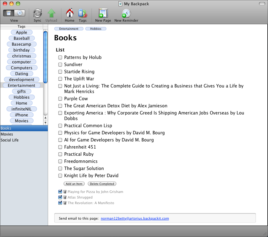Select Entertainment in the sidebar tags list

click(21, 85)
